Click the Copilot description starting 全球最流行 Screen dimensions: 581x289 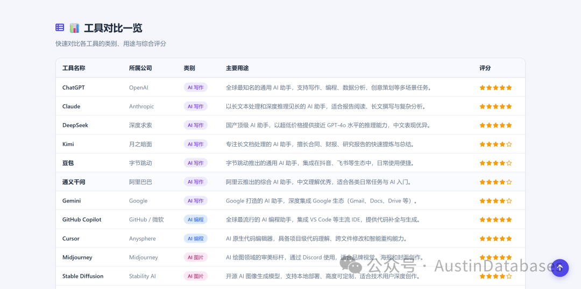tap(323, 220)
